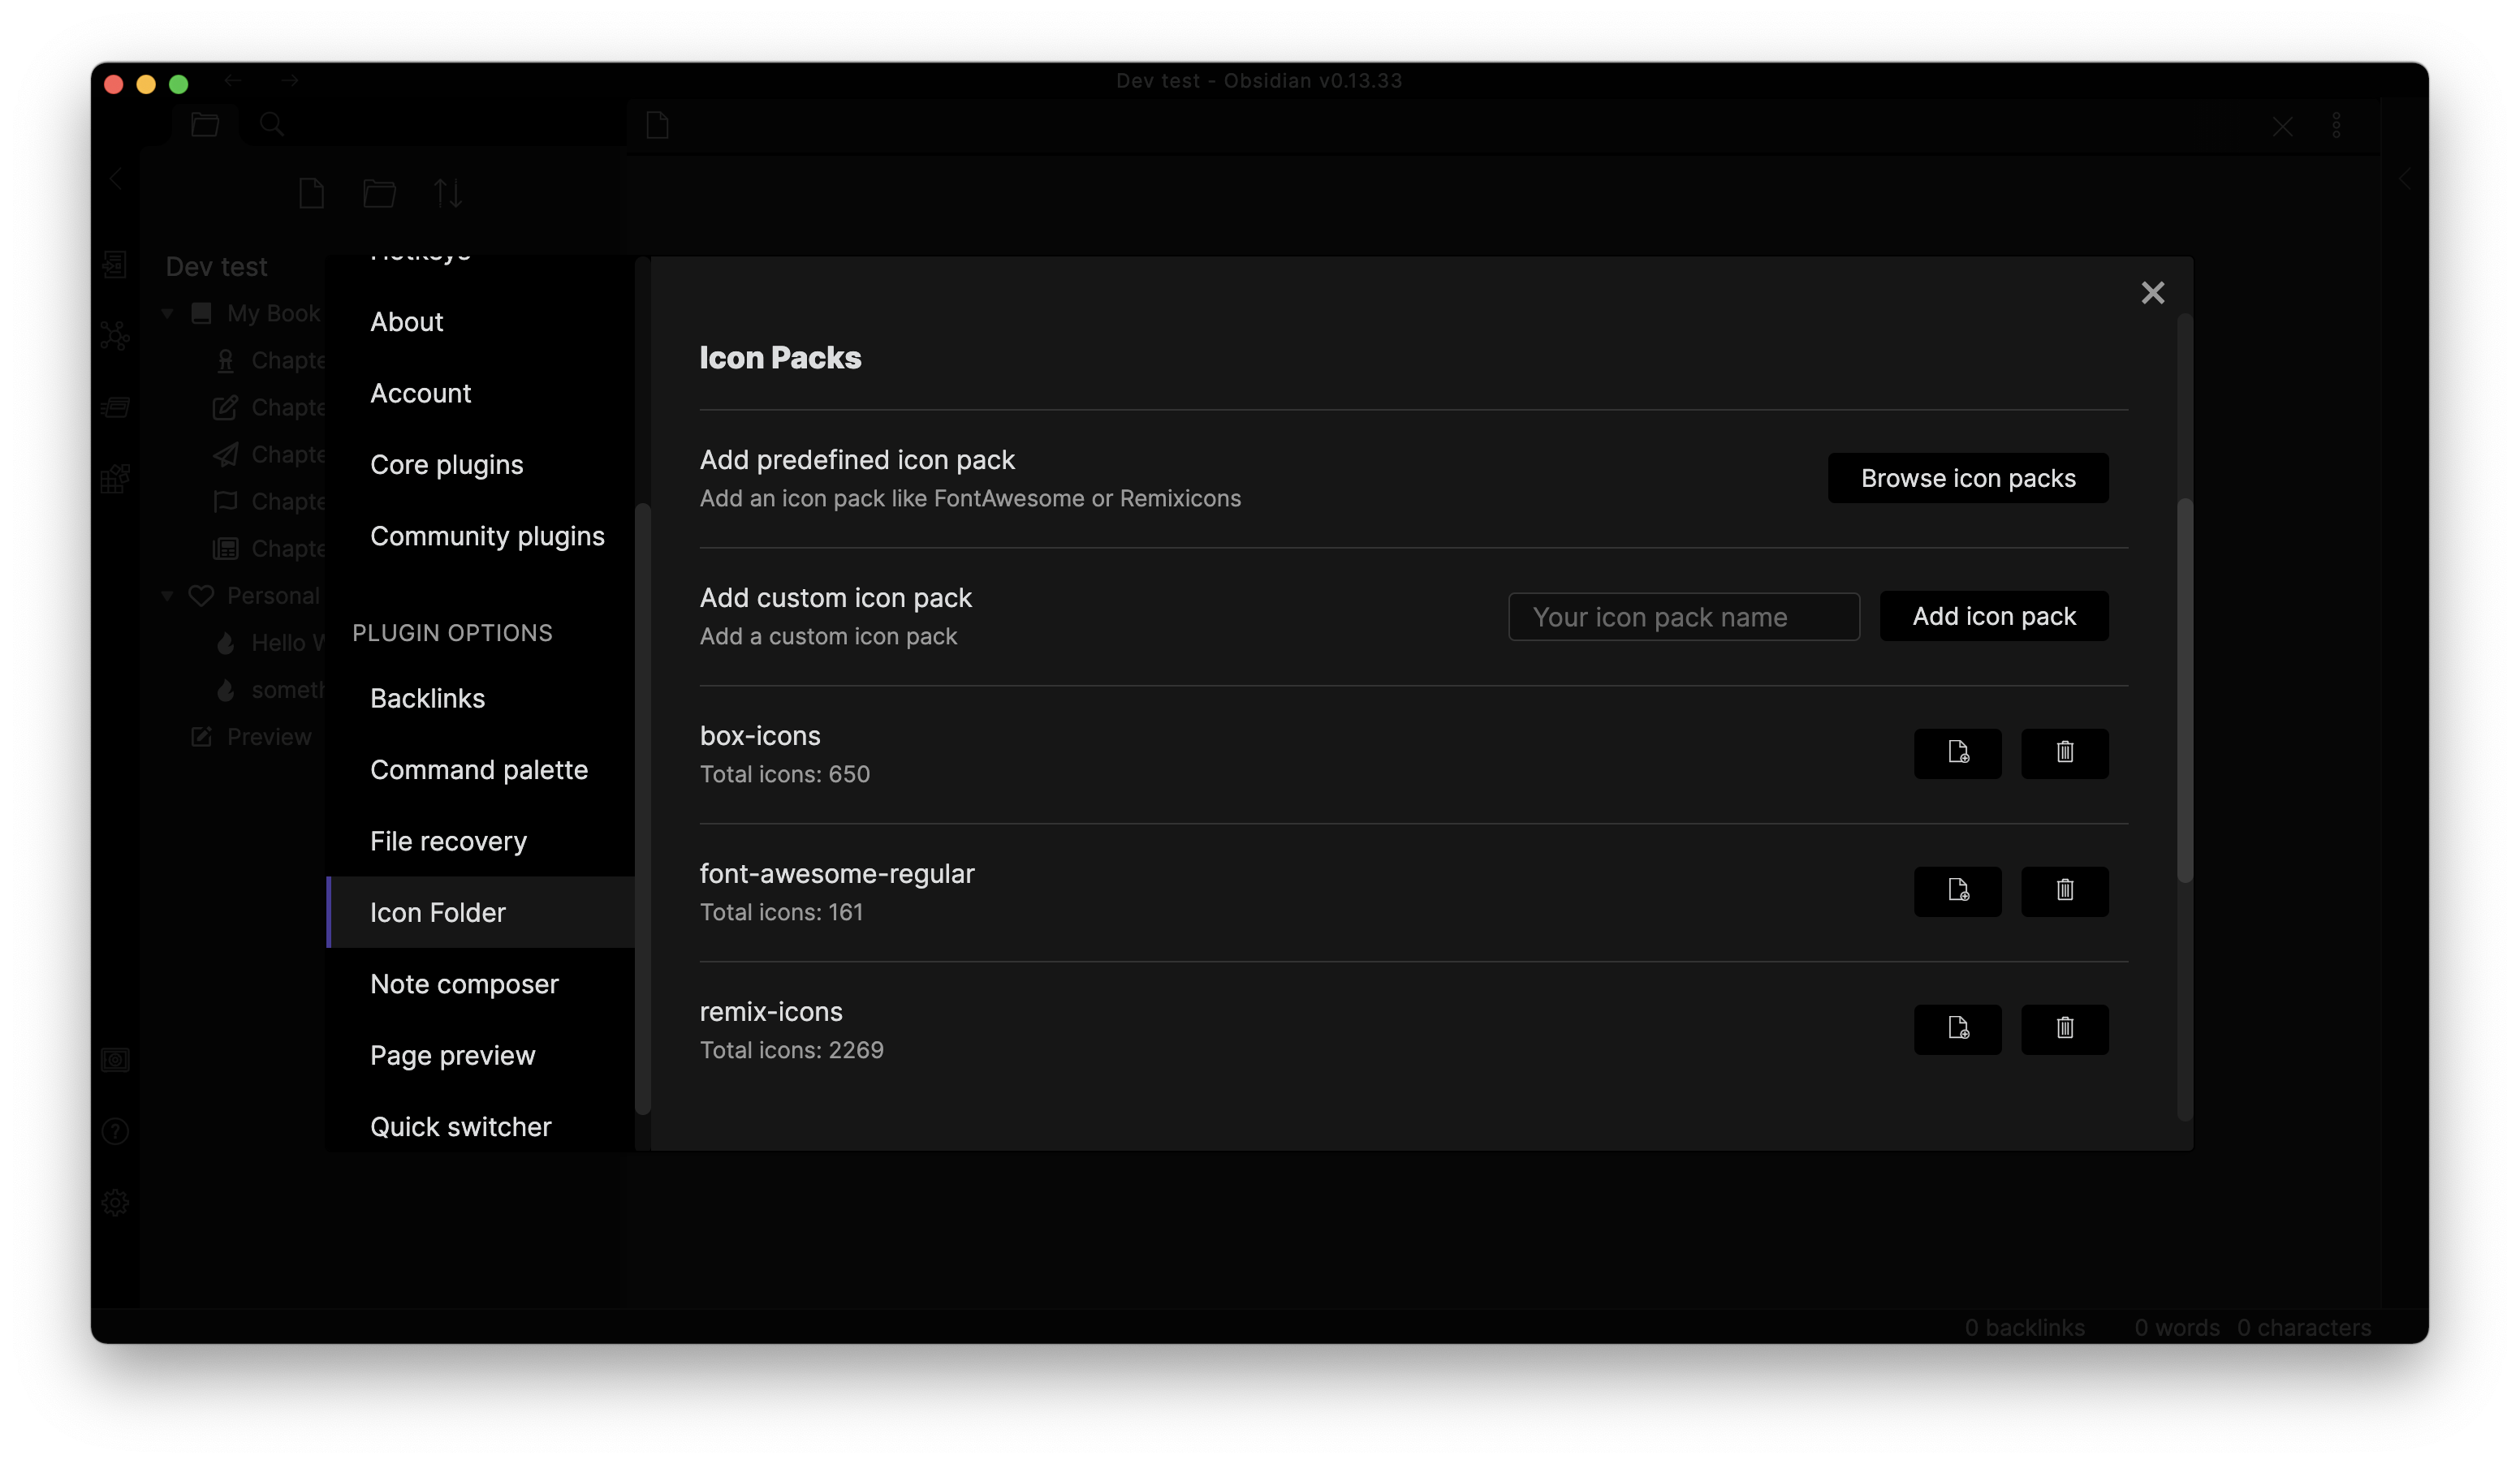Add icon file to remix-icons pack

(x=1957, y=1028)
